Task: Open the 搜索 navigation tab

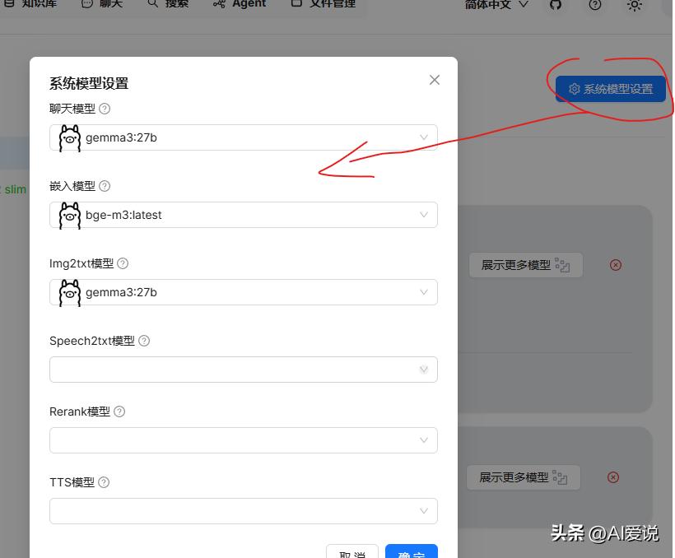Action: 168,3
